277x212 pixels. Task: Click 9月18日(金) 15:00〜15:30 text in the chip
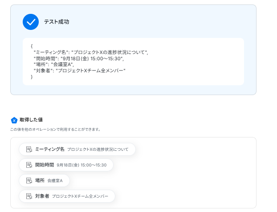tap(81, 165)
